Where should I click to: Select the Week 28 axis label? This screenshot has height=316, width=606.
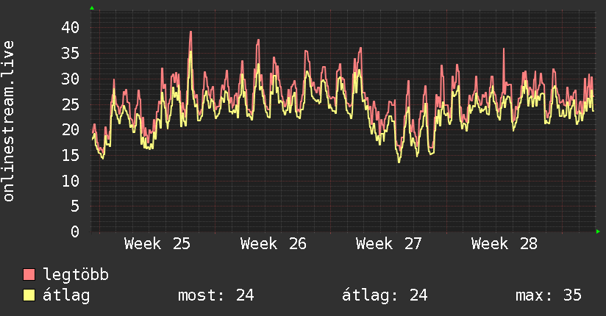pos(504,244)
